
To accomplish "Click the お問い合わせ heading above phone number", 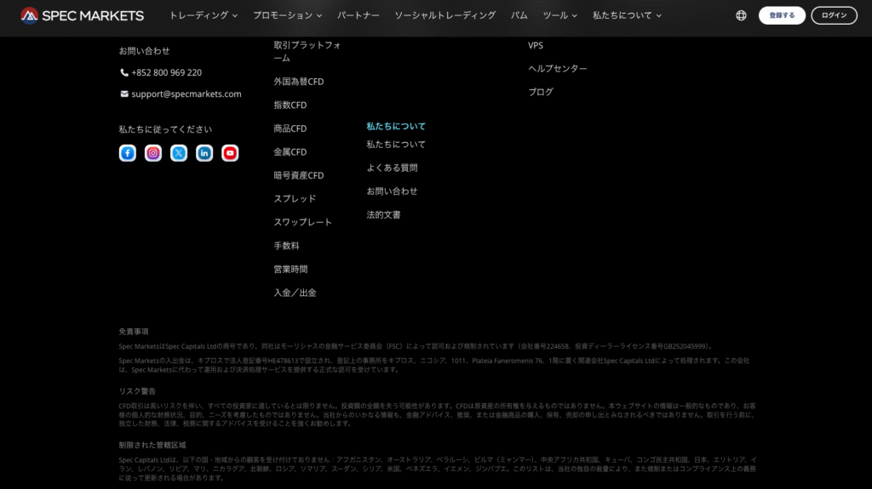I will 144,51.
